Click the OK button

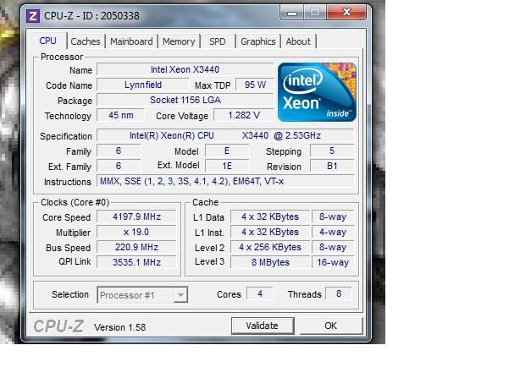[331, 326]
